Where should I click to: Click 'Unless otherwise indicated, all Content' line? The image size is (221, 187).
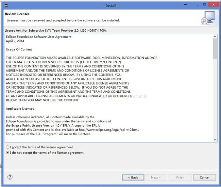point(50,117)
